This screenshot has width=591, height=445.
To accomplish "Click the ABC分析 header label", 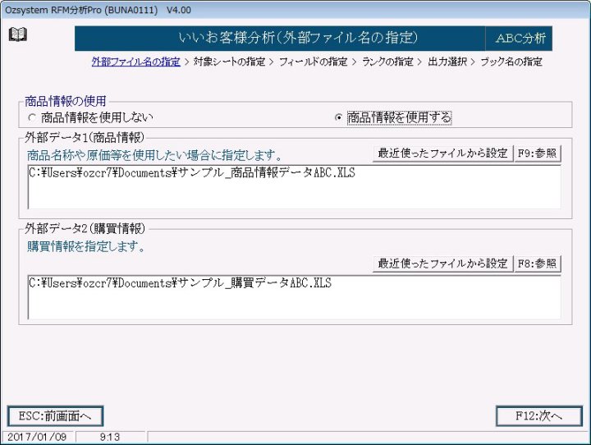I will 520,38.
